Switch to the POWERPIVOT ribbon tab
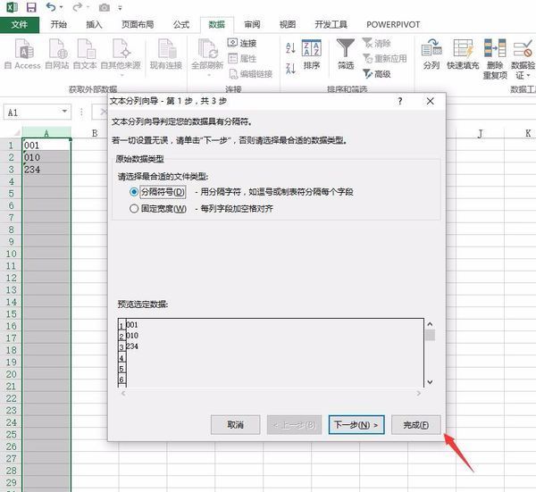 tap(393, 25)
